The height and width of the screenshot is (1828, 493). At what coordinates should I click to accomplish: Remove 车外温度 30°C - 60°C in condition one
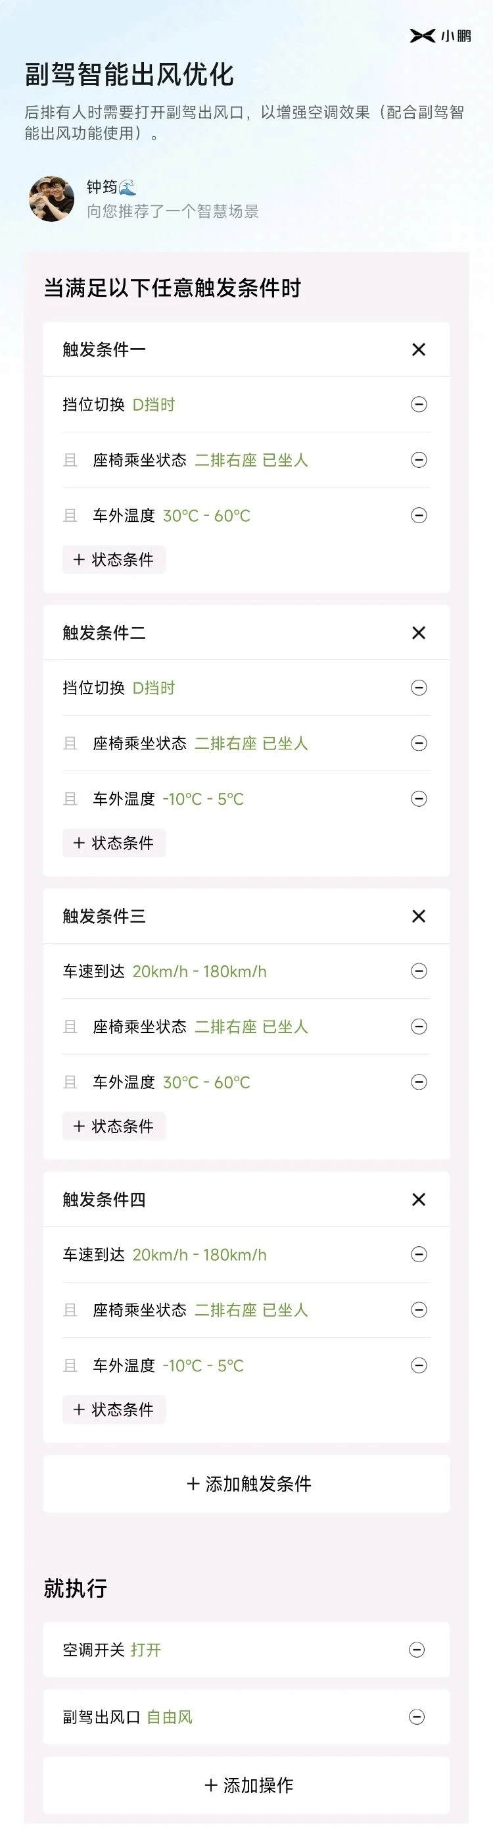click(419, 515)
